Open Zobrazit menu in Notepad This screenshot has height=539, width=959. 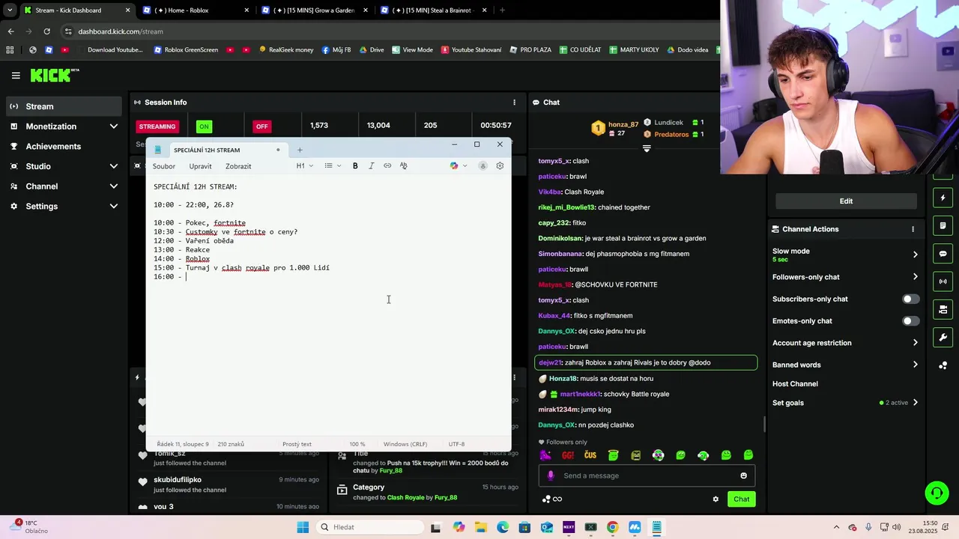pyautogui.click(x=238, y=166)
